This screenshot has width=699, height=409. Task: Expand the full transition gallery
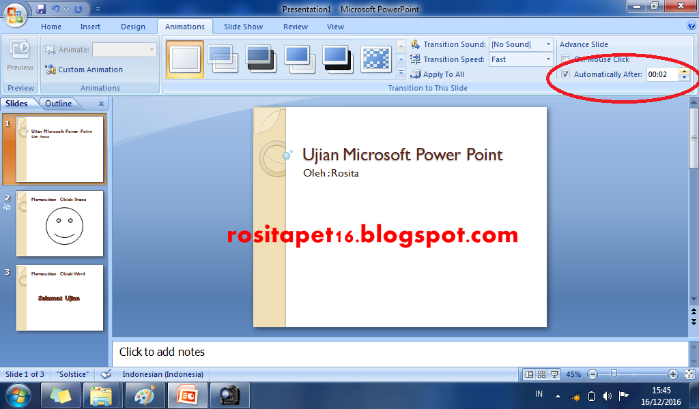pyautogui.click(x=401, y=72)
